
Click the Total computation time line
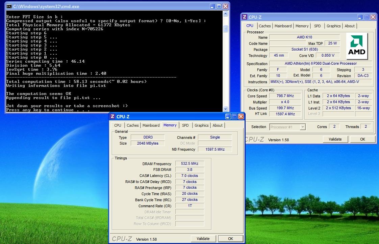coord(76,82)
